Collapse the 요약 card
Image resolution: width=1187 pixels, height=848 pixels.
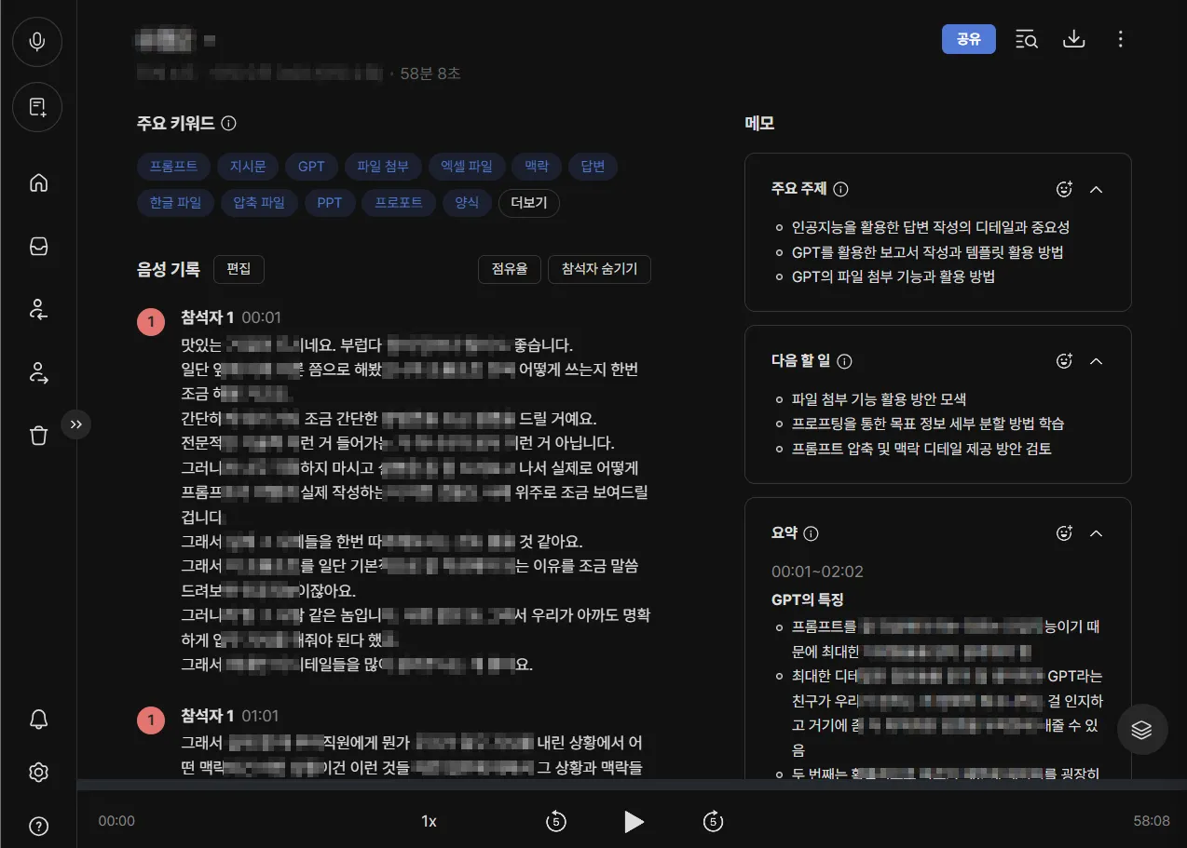coord(1096,533)
